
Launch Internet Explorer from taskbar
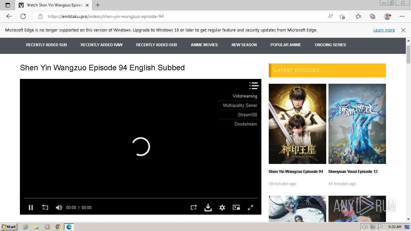tap(26, 227)
